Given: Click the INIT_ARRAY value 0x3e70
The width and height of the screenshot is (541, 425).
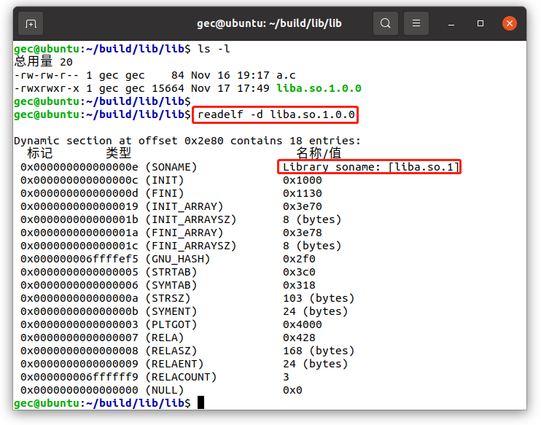Looking at the screenshot, I should pyautogui.click(x=303, y=206).
